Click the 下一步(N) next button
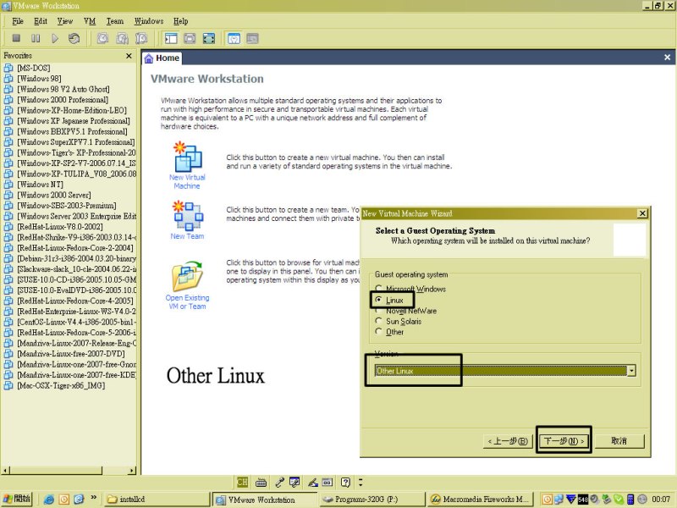Image resolution: width=677 pixels, height=508 pixels. (564, 441)
